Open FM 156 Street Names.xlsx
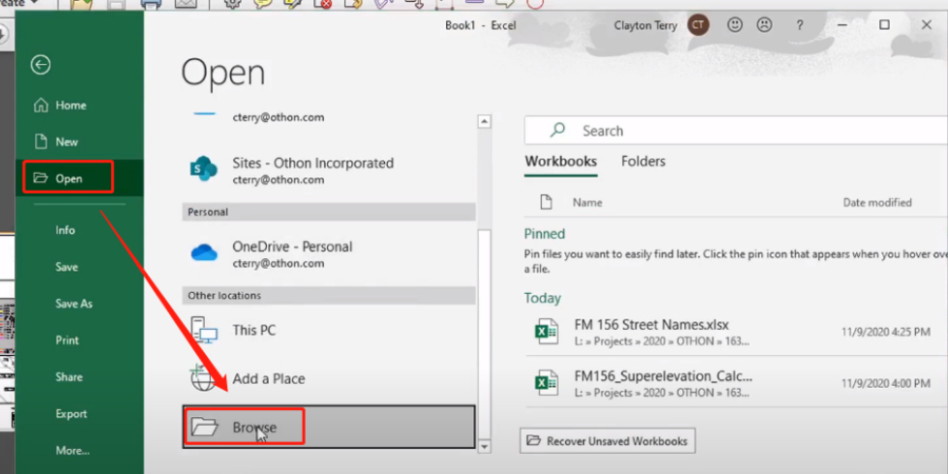 [652, 325]
